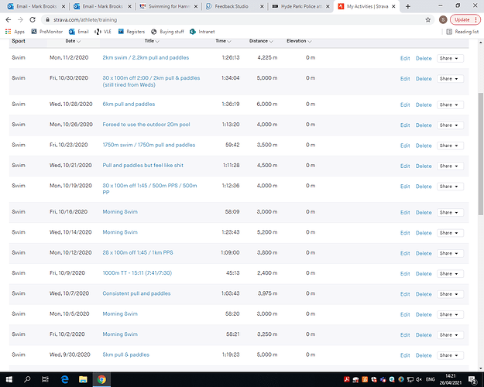The image size is (484, 387).
Task: Open File Explorer from the taskbar
Action: [x=83, y=379]
